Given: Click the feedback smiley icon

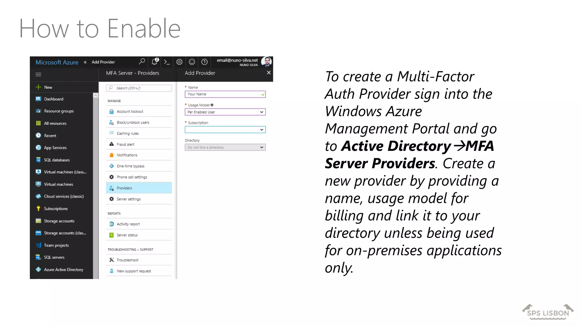Looking at the screenshot, I should [x=192, y=62].
